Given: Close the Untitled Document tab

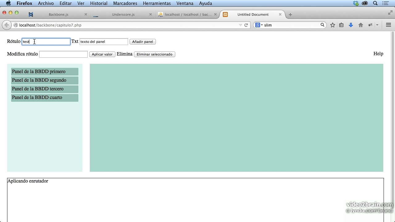Looking at the screenshot, I should click(x=280, y=14).
